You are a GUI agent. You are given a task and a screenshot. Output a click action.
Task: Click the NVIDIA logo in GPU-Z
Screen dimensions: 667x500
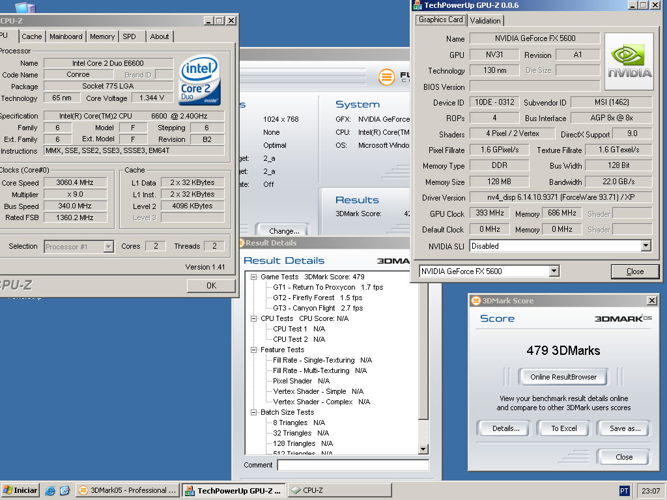pos(629,62)
